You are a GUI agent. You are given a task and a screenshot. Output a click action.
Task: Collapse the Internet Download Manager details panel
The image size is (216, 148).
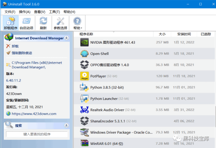coord(66,38)
